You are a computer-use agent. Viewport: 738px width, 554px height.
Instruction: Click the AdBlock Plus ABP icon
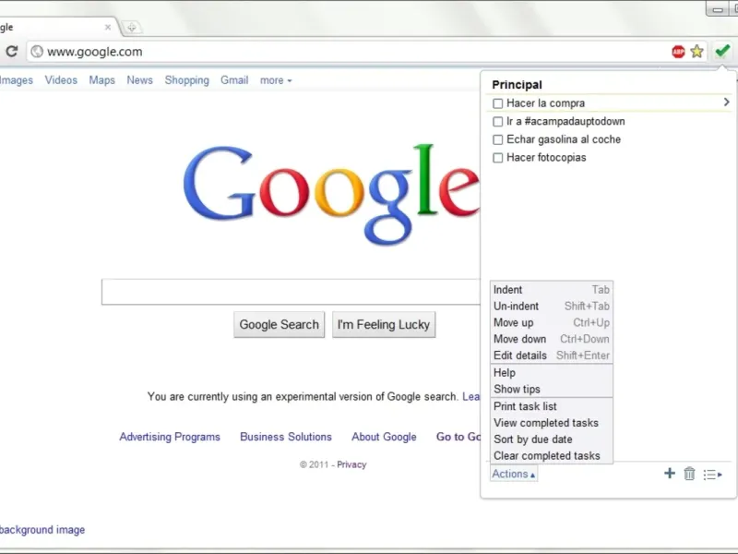pyautogui.click(x=678, y=52)
